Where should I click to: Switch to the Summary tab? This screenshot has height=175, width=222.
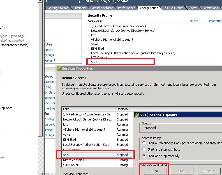[80, 8]
